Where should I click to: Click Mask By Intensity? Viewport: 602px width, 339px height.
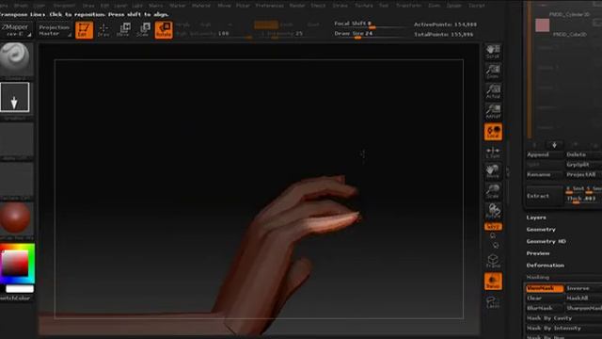coord(564,329)
